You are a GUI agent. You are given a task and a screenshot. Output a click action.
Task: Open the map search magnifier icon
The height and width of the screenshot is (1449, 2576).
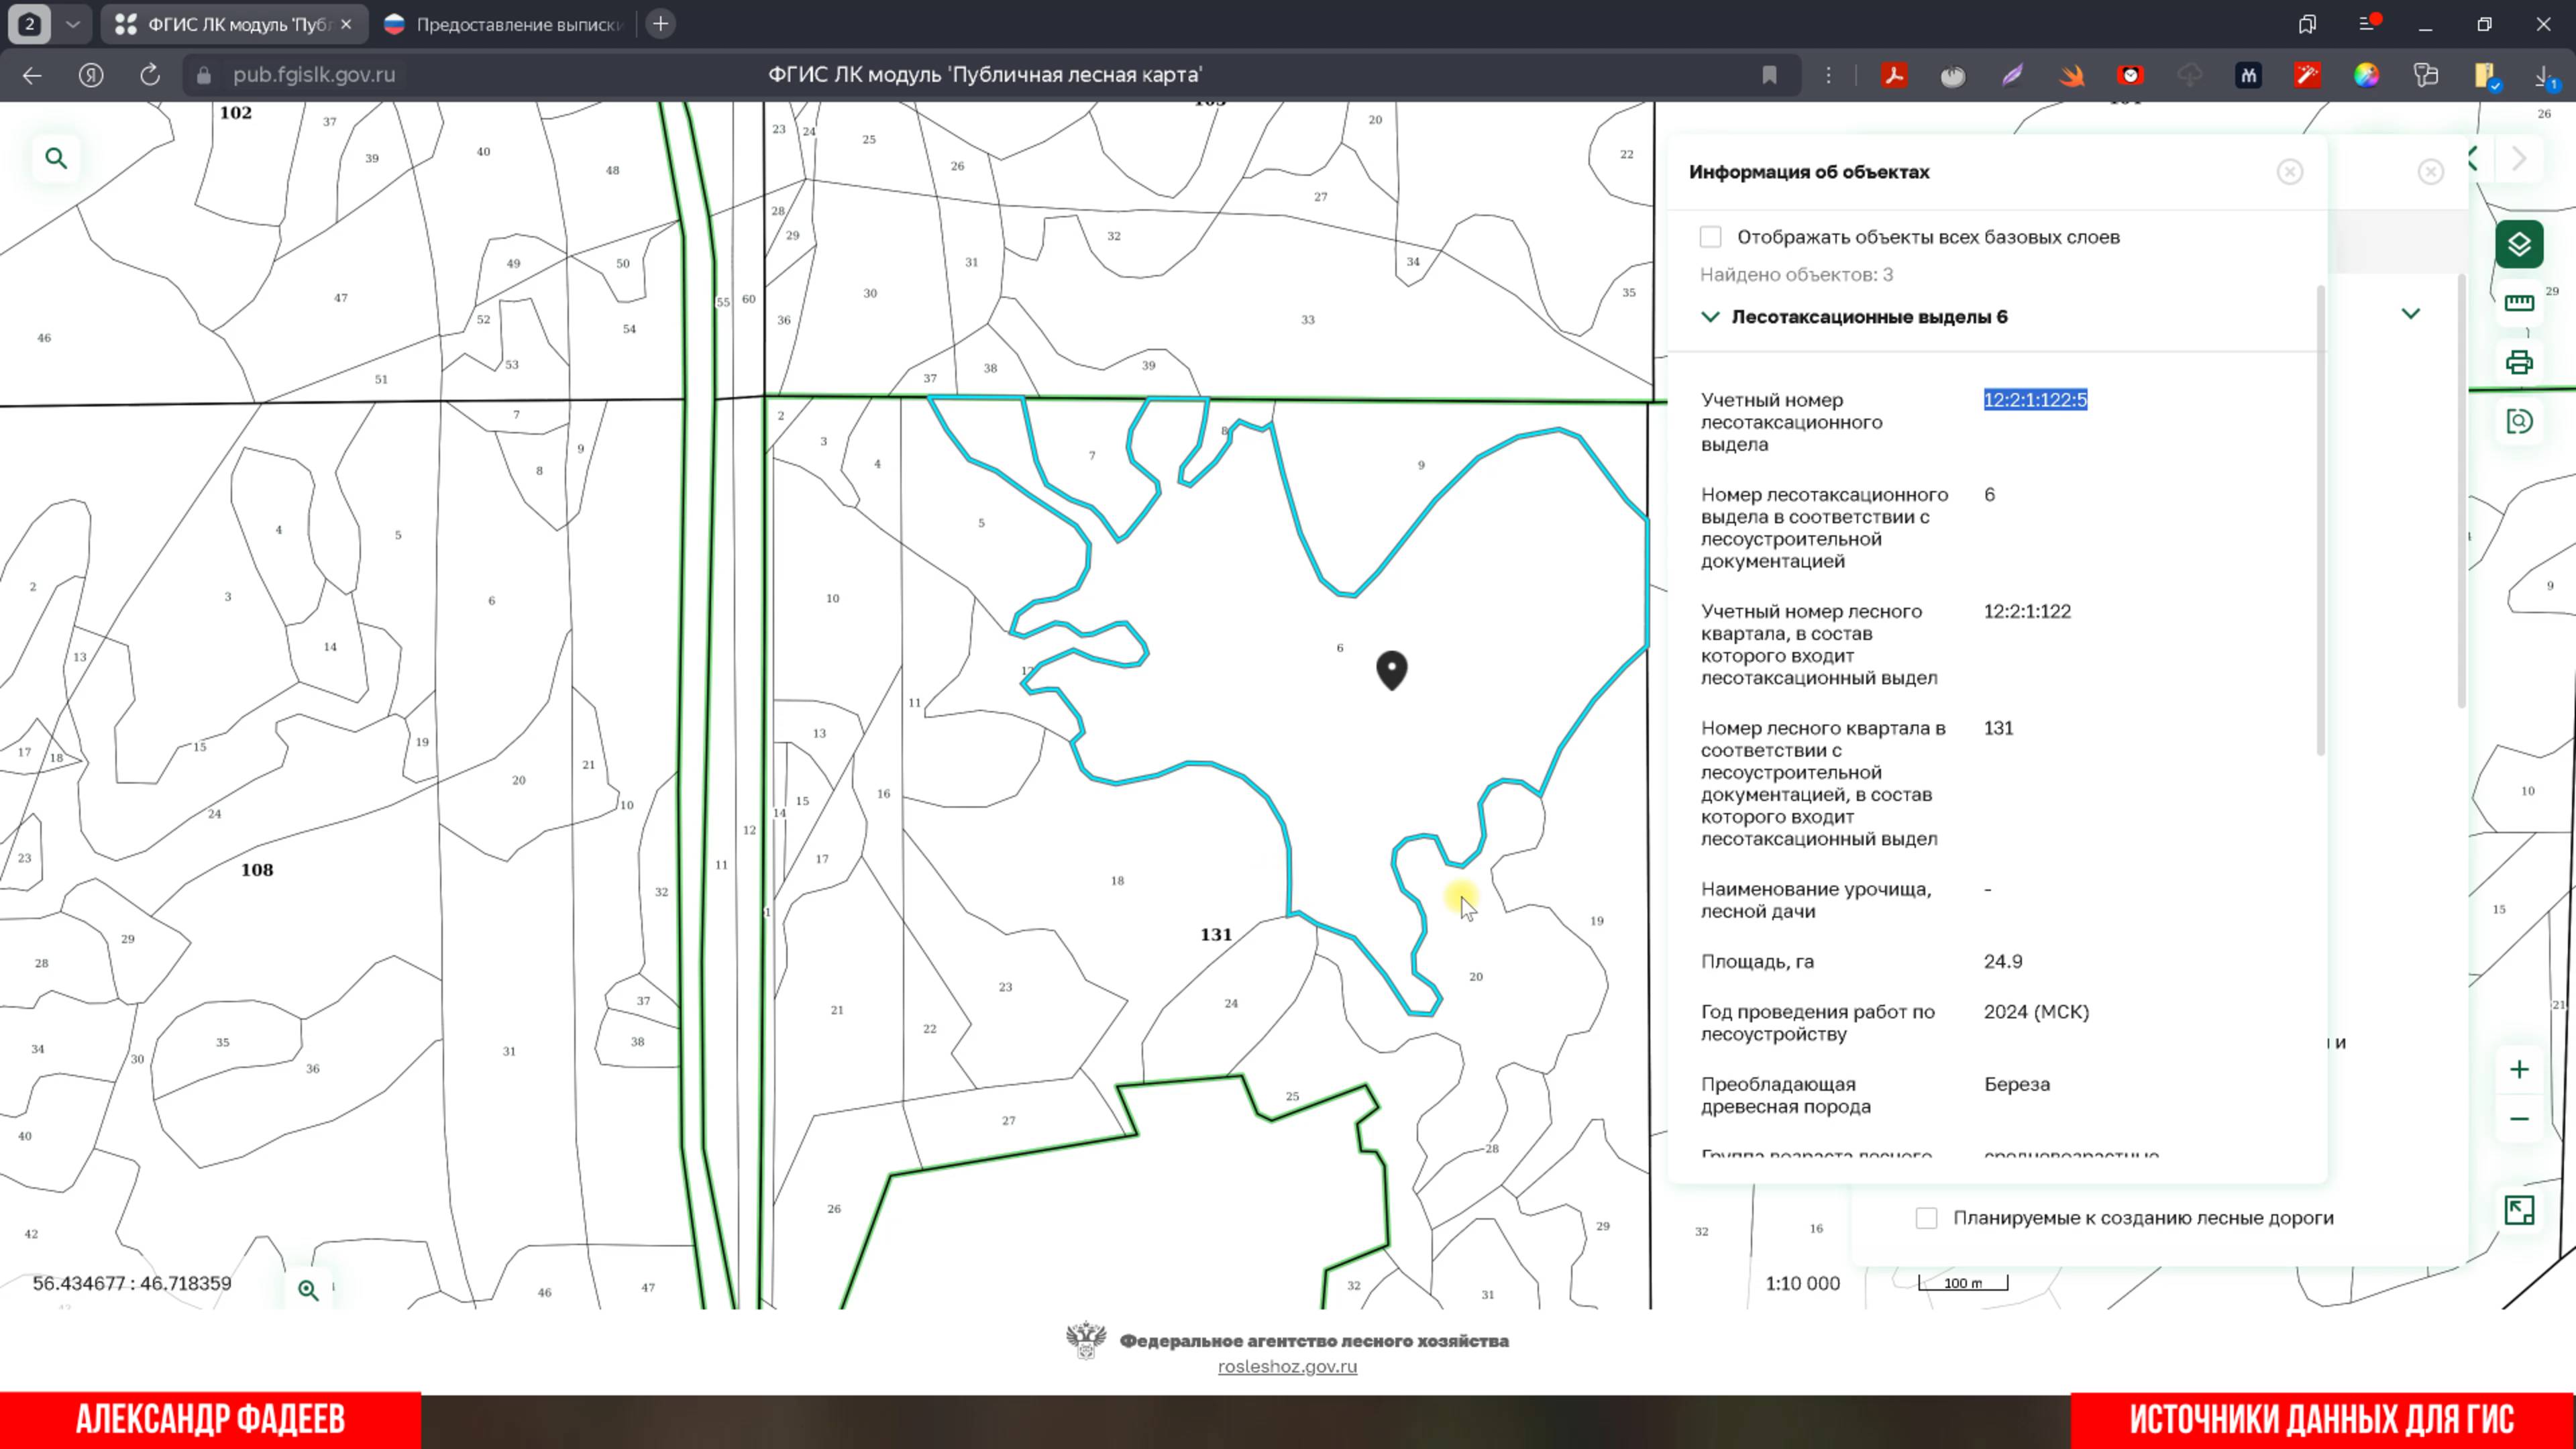[x=56, y=158]
